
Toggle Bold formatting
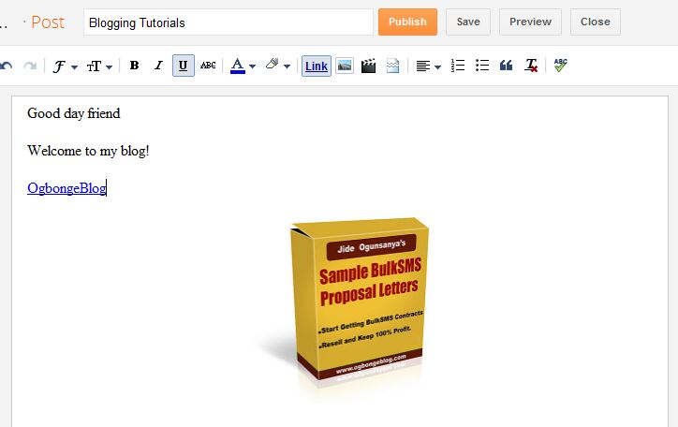[135, 66]
